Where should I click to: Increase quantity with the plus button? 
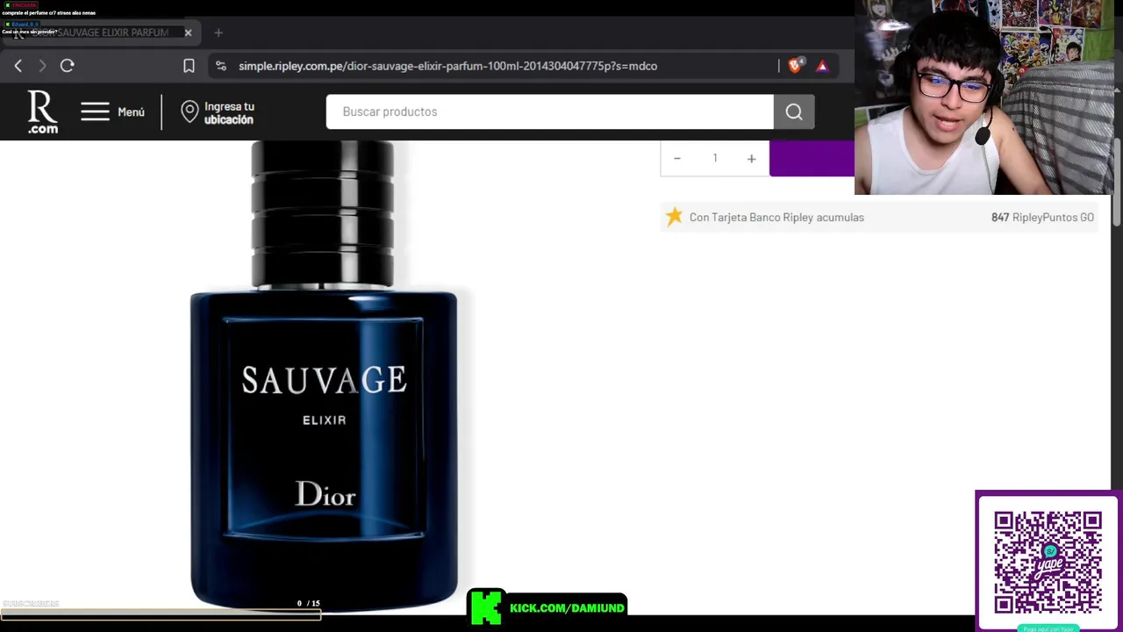click(751, 159)
